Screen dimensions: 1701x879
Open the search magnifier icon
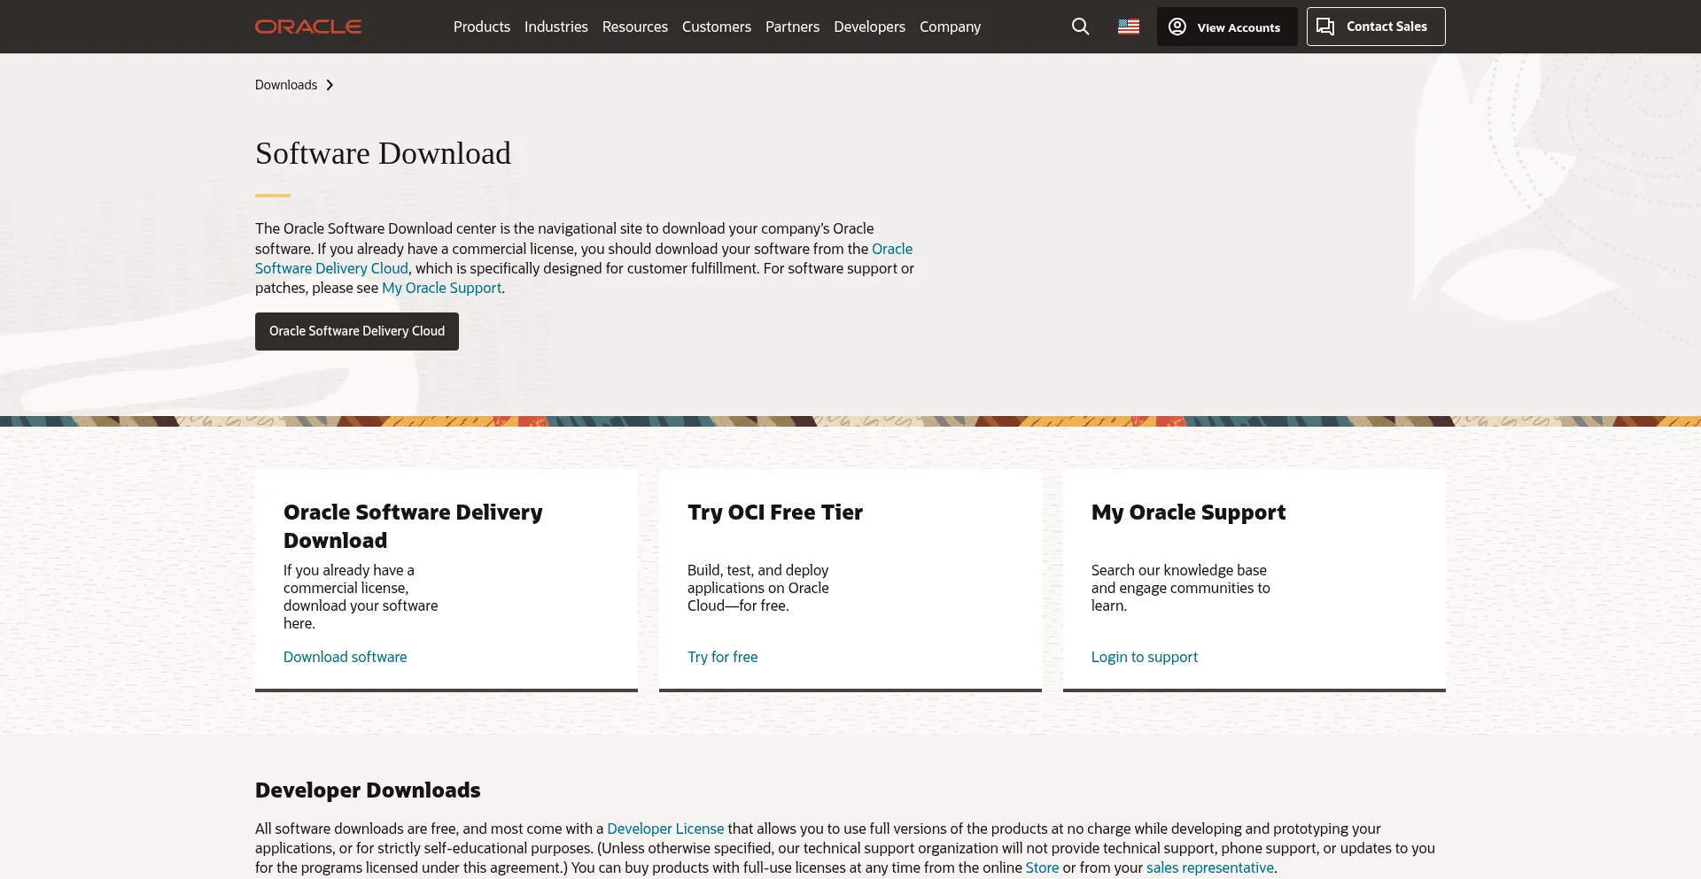(1080, 27)
